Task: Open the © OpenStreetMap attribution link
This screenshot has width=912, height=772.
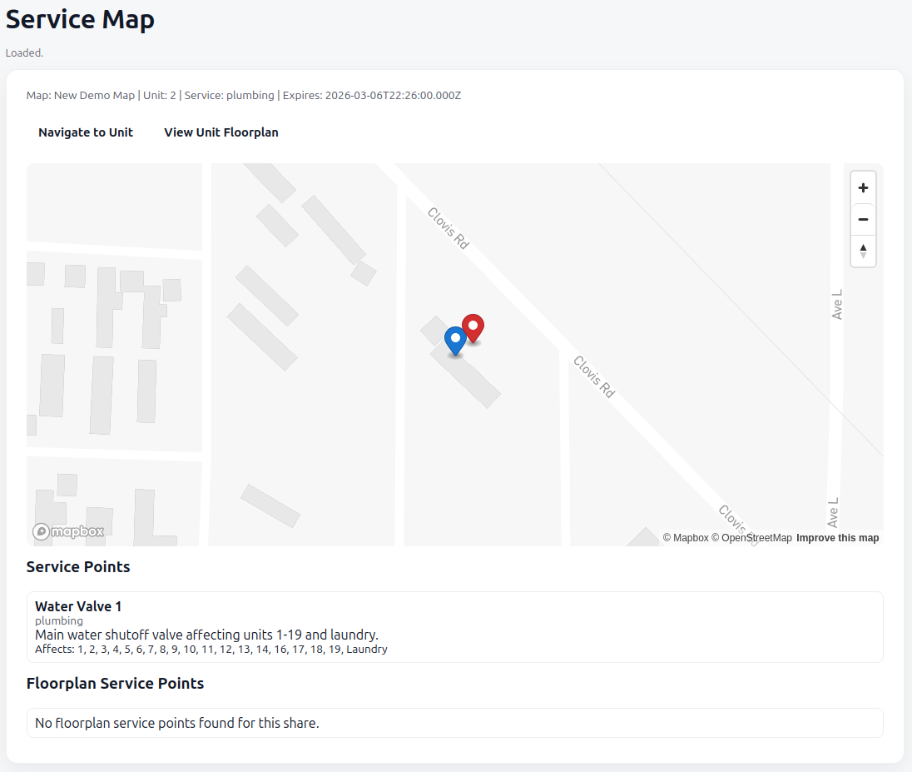Action: [751, 538]
